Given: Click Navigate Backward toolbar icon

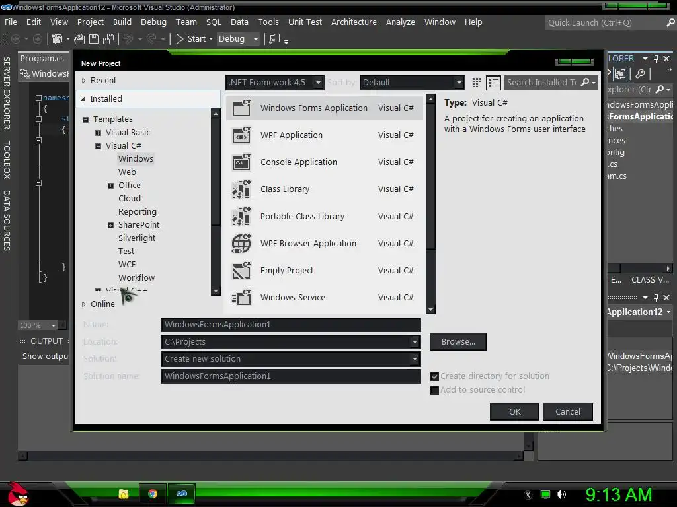Looking at the screenshot, I should (x=16, y=39).
